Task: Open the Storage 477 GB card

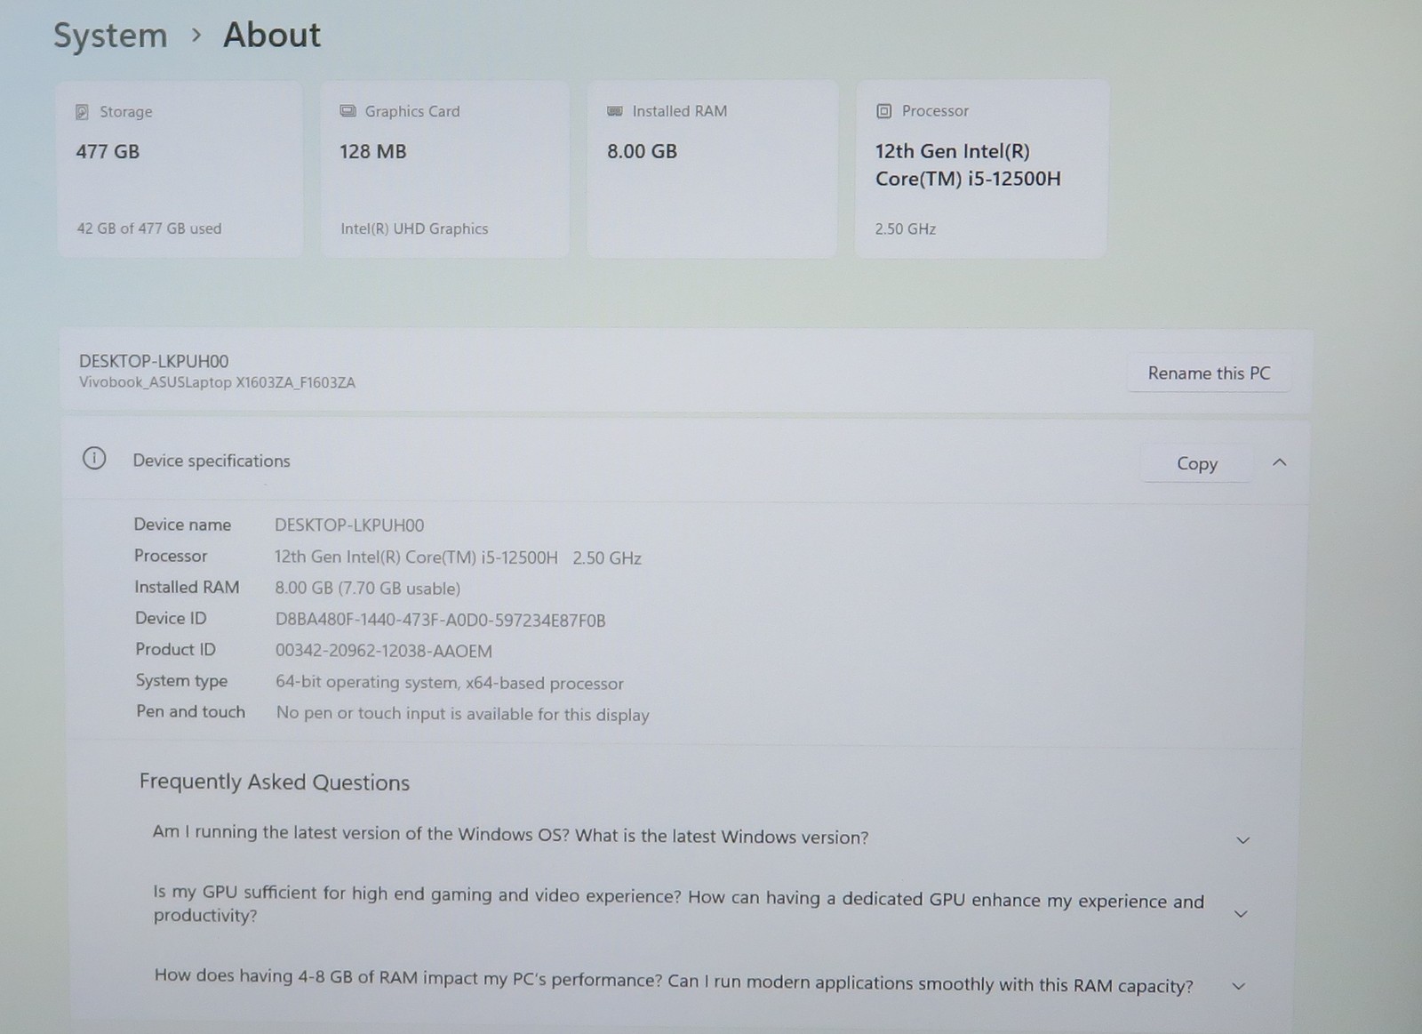Action: coord(180,170)
